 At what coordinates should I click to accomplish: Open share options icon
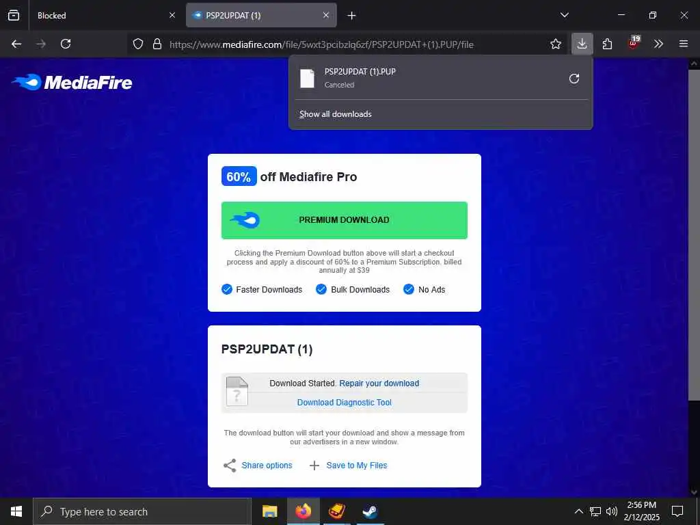click(x=230, y=466)
